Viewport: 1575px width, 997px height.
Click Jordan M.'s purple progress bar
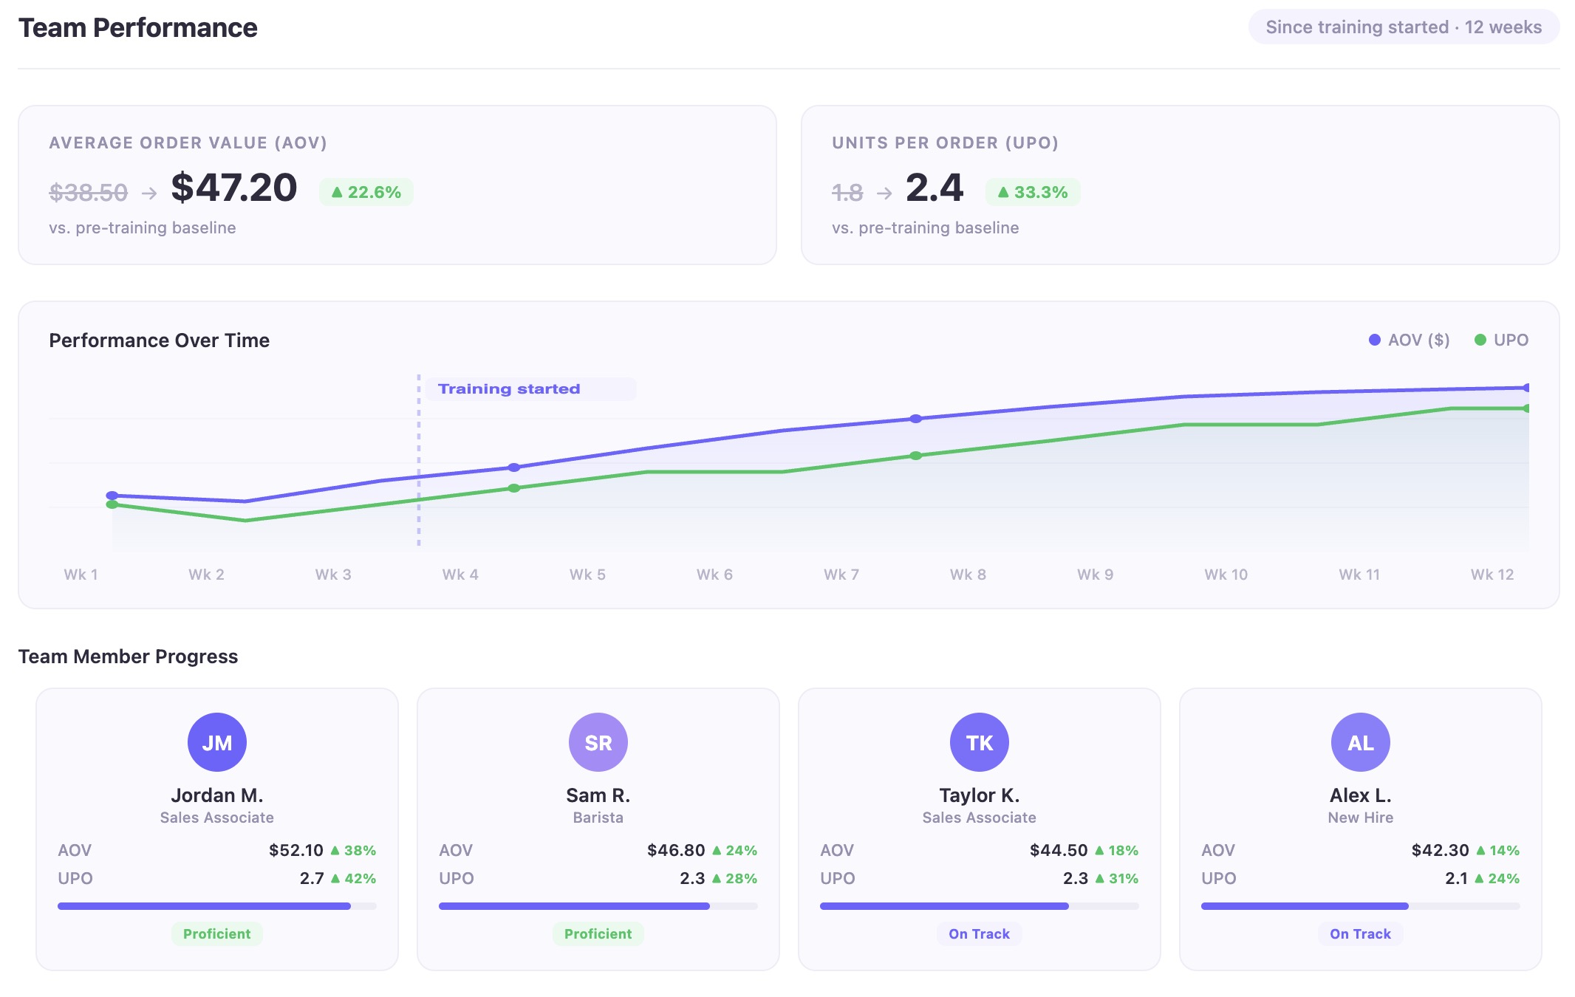pyautogui.click(x=205, y=904)
